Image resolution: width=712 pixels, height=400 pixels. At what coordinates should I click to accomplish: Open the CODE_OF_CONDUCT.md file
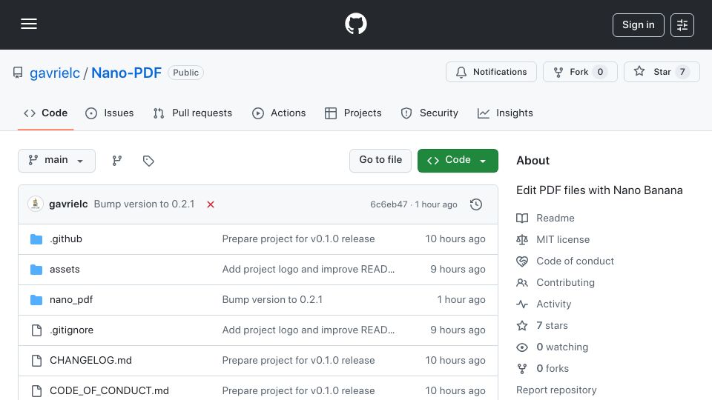(109, 390)
